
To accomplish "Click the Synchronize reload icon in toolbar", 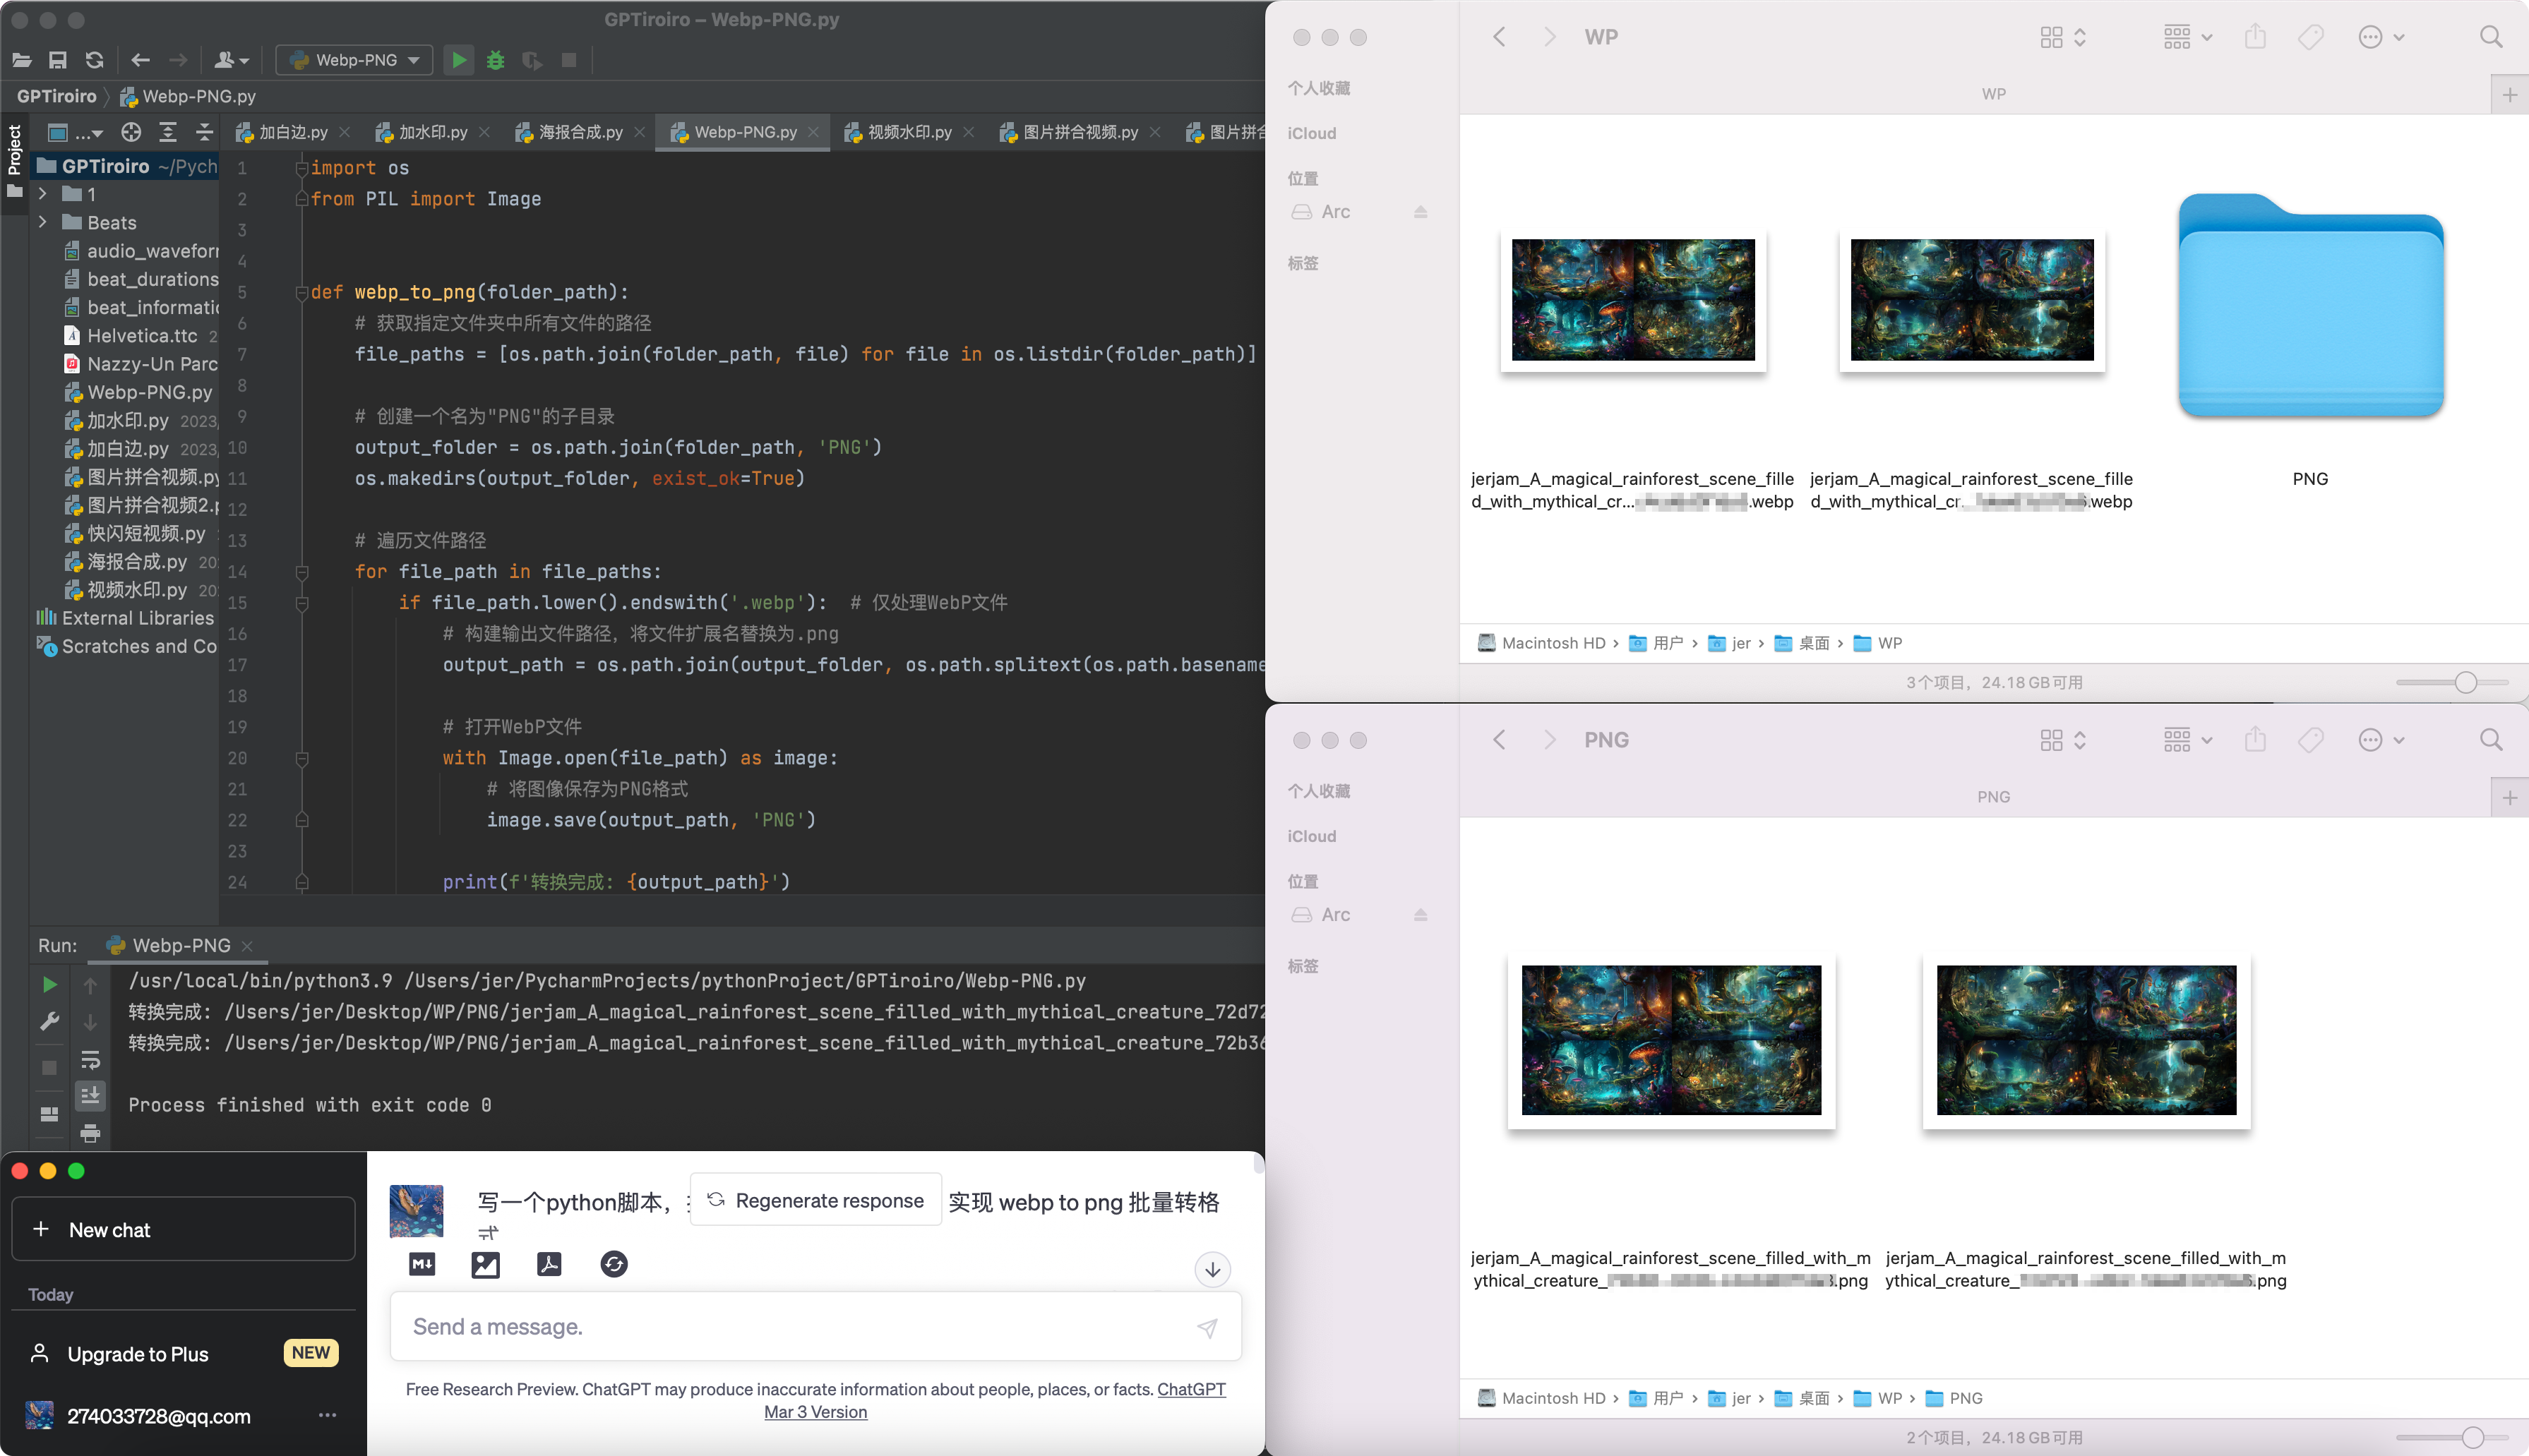I will click(95, 60).
